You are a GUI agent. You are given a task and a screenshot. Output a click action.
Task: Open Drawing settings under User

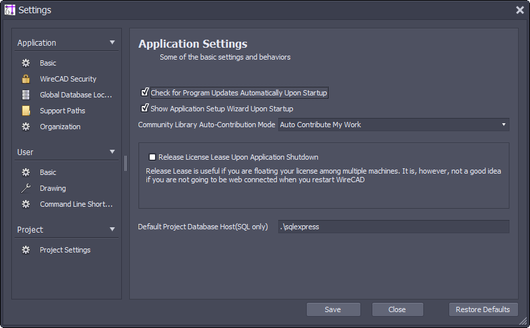53,188
